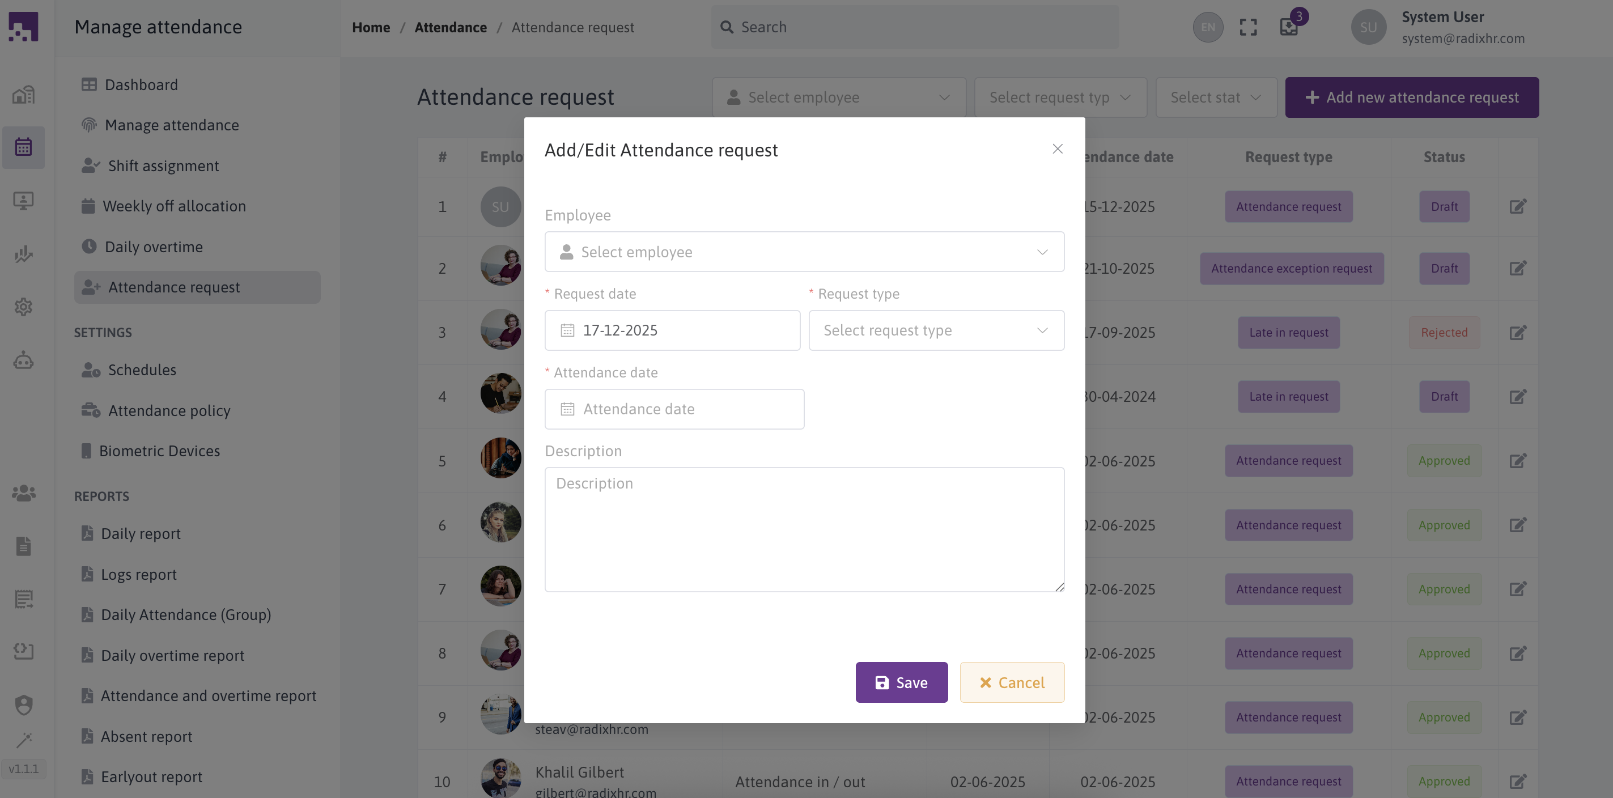1613x798 pixels.
Task: Open the notifications inbox icon
Action: pos(1289,27)
